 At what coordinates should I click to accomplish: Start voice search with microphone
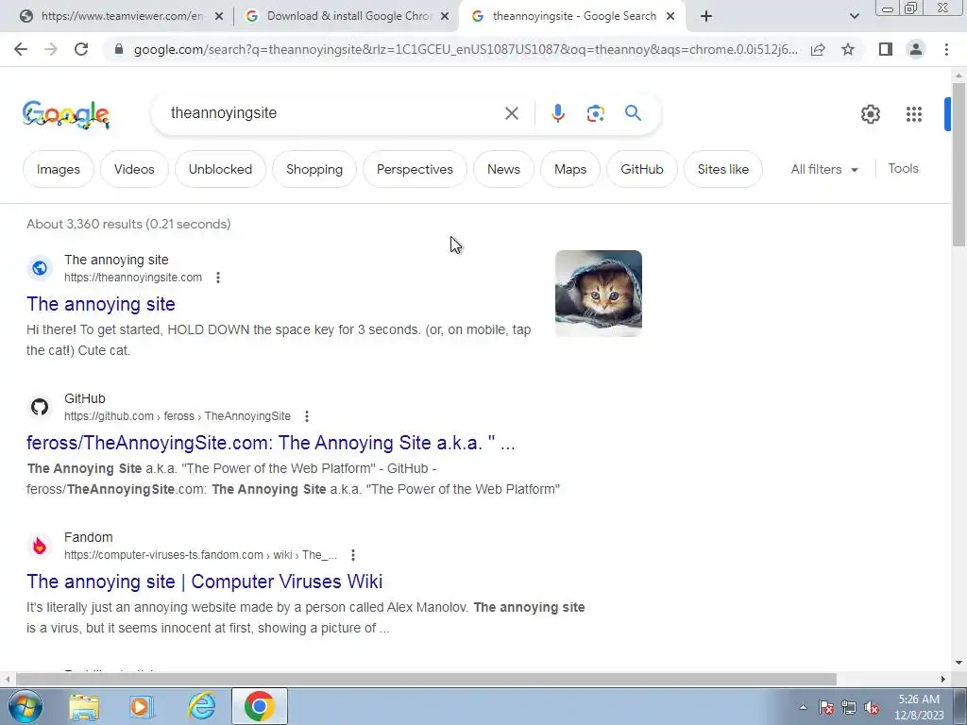pos(557,113)
